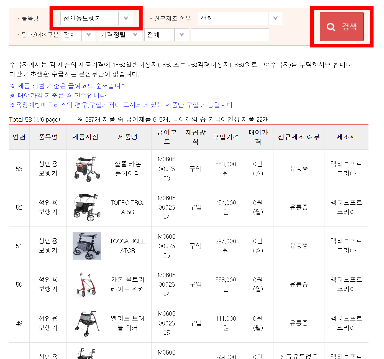Open the 전체 dropdown next to the search text field
Screen dimensions: 384x359
coord(167,35)
